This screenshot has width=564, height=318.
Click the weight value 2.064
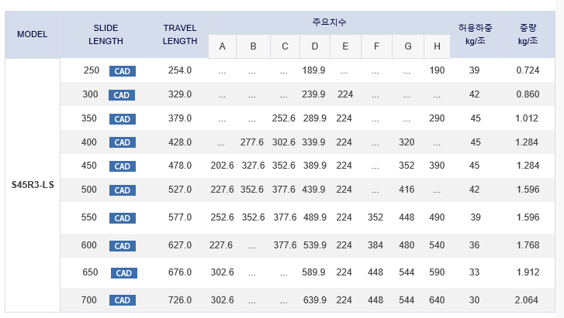(x=528, y=300)
